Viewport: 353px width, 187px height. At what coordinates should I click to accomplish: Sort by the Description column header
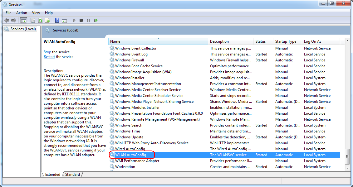(231, 41)
